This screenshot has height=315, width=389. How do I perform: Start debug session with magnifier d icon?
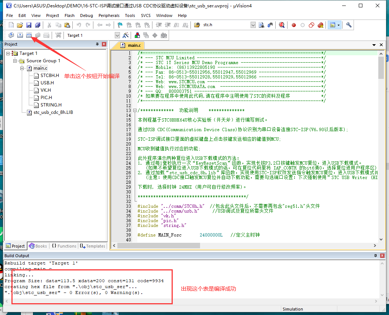click(282, 25)
